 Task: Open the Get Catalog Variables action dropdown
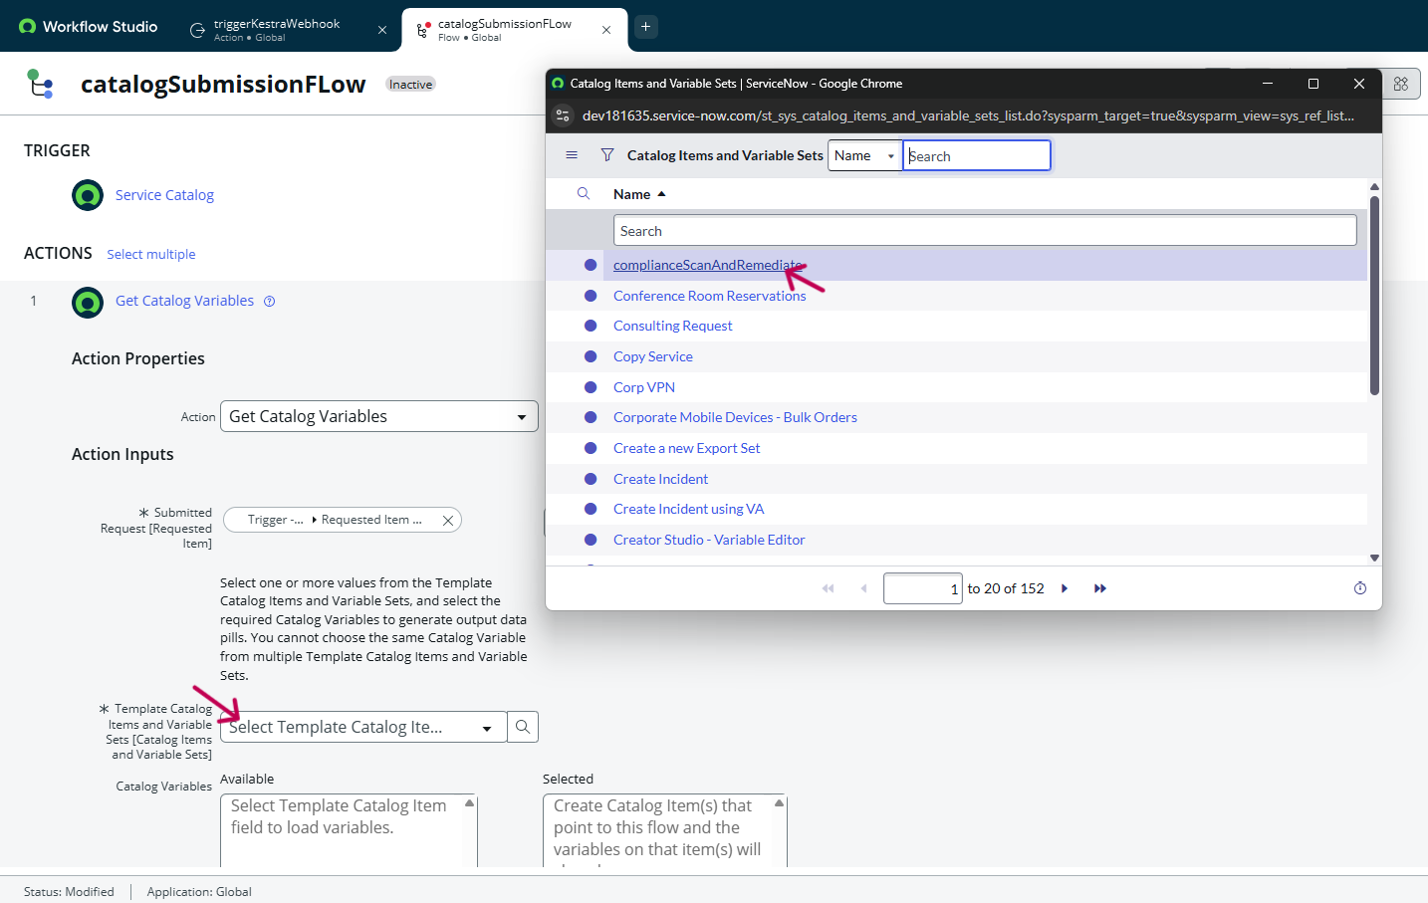tap(378, 416)
